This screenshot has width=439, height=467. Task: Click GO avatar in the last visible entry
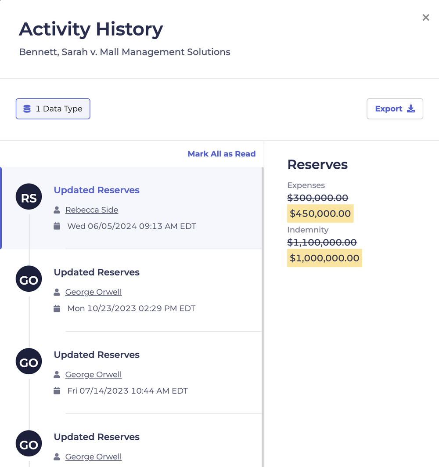[x=29, y=443]
